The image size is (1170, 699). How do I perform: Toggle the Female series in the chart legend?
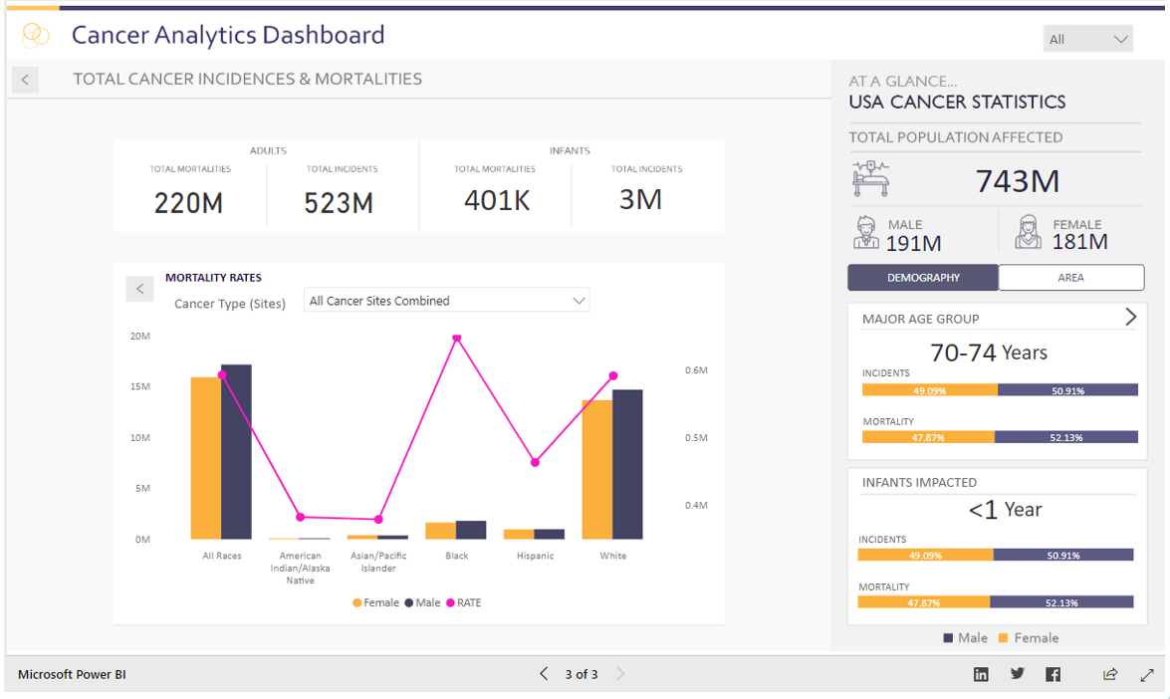(x=375, y=602)
